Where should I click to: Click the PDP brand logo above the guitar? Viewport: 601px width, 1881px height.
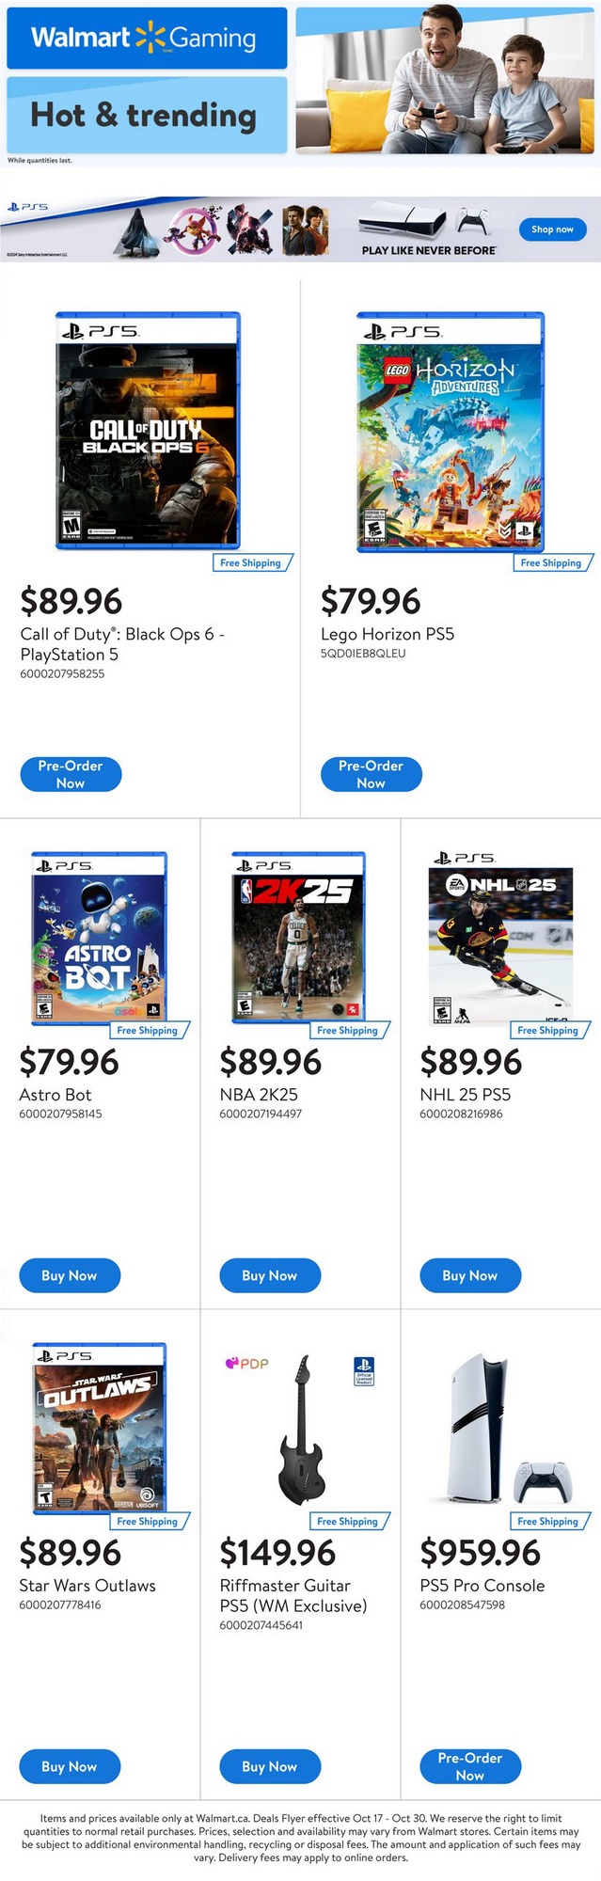click(247, 1363)
